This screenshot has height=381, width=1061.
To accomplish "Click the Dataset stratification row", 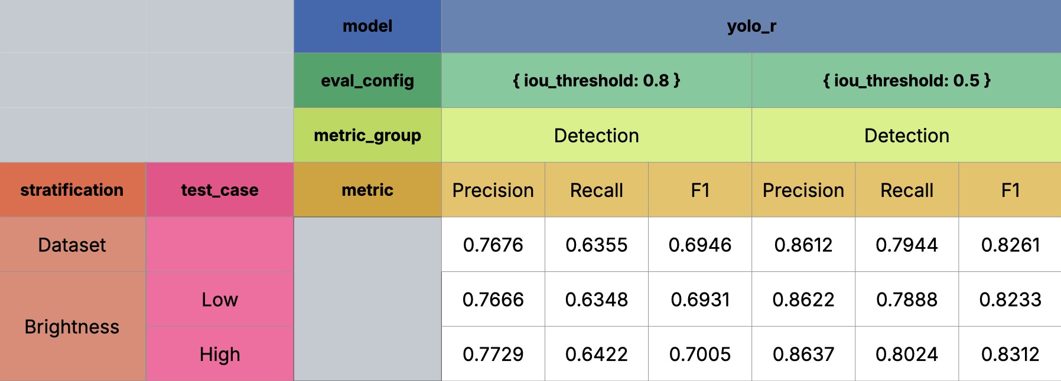I will coord(72,245).
